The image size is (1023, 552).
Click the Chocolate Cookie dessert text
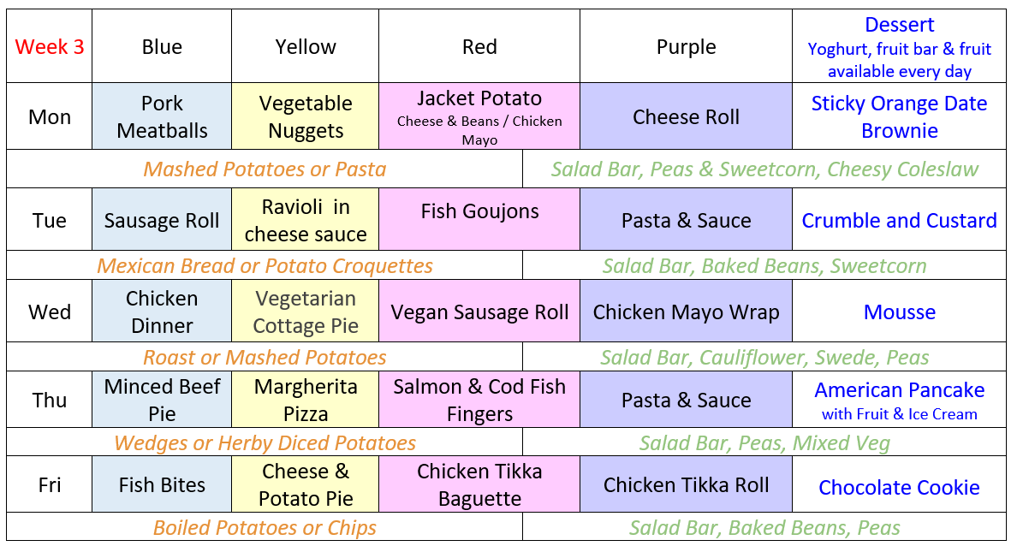point(899,488)
